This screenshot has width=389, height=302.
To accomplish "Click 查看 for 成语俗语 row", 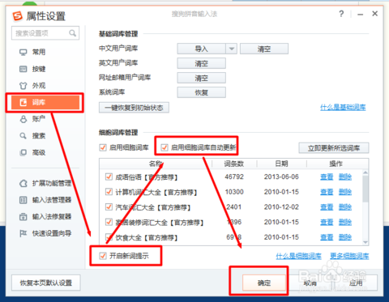I will click(327, 177).
